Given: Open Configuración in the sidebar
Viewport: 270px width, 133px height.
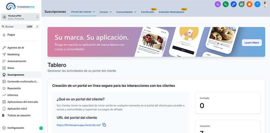Looking at the screenshot, I should point(16,128).
